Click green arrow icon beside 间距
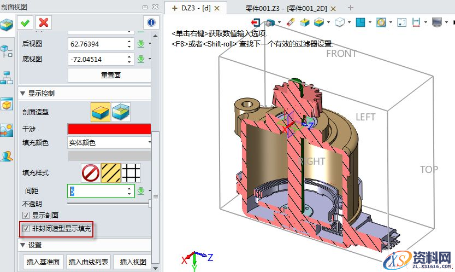This screenshot has width=455, height=272. (x=141, y=191)
